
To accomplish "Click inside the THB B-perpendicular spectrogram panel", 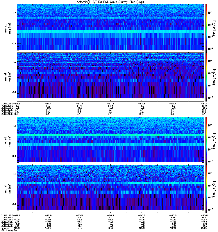I will [110, 27].
